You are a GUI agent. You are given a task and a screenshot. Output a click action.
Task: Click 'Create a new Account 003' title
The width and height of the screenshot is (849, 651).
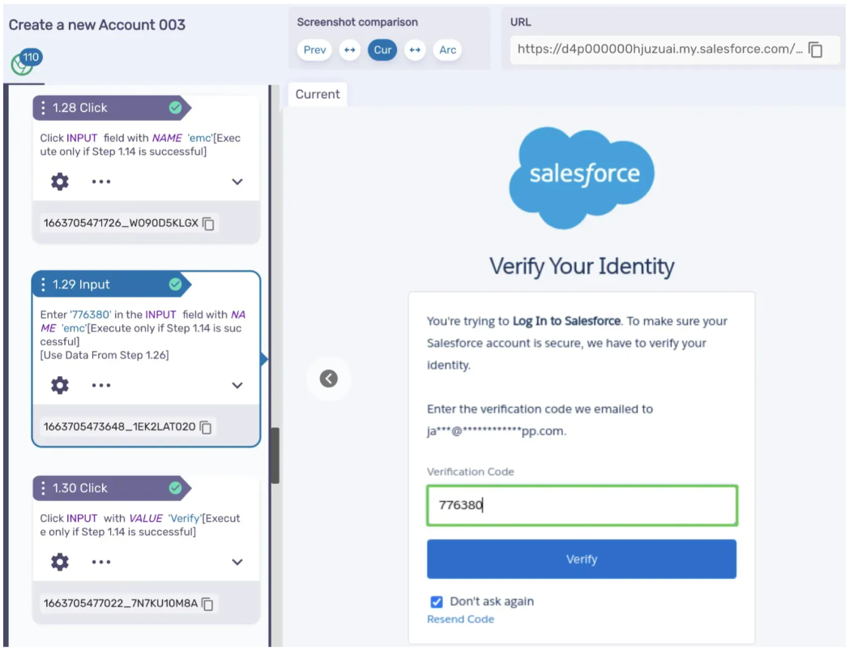pyautogui.click(x=97, y=25)
